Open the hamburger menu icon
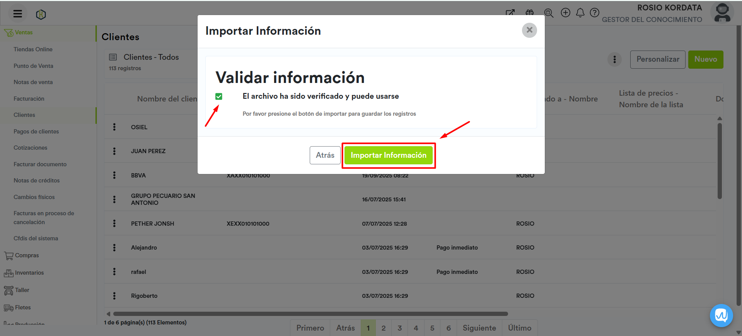Image resolution: width=742 pixels, height=336 pixels. 17,14
